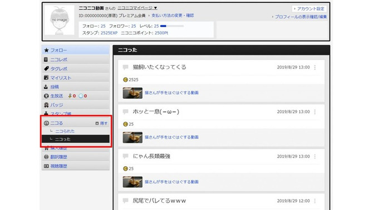Open the フォロー star icon

click(46, 50)
